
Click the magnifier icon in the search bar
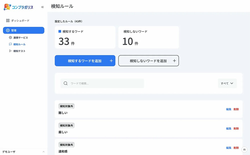(65, 83)
